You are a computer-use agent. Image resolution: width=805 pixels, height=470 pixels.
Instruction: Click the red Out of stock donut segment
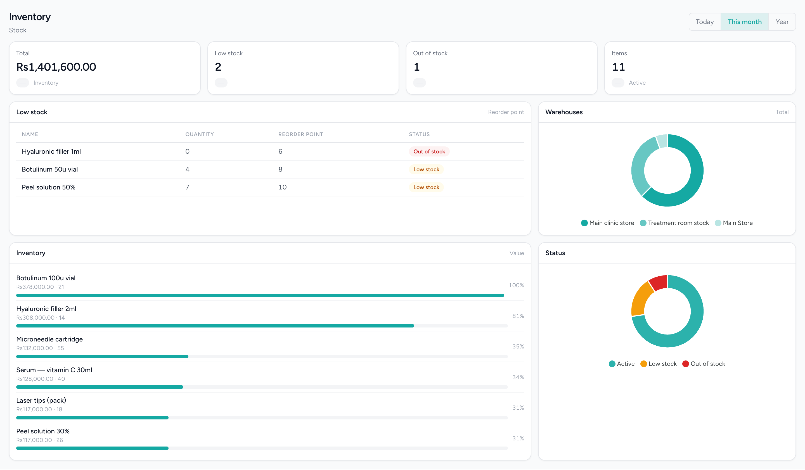point(659,283)
